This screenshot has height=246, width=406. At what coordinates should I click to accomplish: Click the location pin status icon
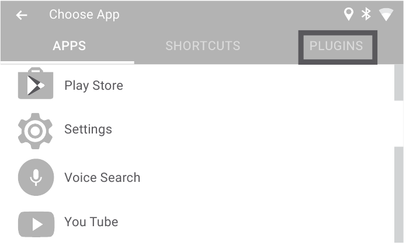pos(349,15)
